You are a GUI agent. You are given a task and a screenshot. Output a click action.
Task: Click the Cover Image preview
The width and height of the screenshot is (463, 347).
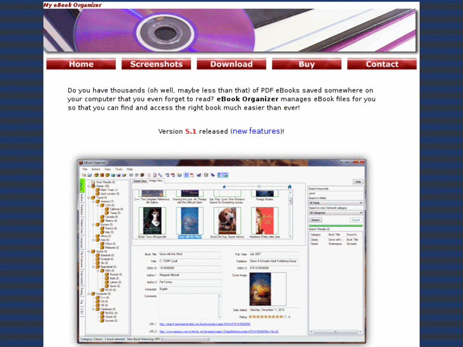point(267,289)
